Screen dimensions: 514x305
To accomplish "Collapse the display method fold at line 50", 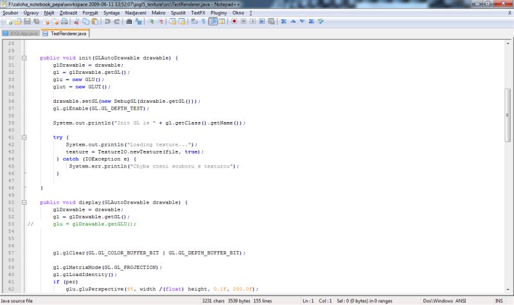I will pos(24,202).
